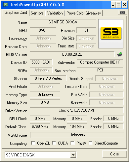The width and height of the screenshot is (129, 162).
Task: Click the Bus Width label
Action: pyautogui.click(x=79, y=95)
